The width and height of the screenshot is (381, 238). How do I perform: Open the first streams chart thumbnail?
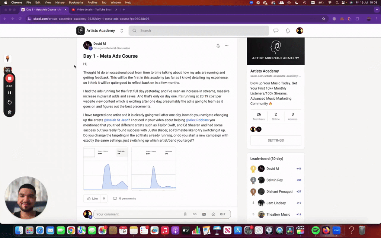tap(105, 168)
